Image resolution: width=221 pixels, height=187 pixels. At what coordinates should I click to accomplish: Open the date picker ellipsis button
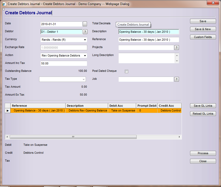tap(85, 24)
